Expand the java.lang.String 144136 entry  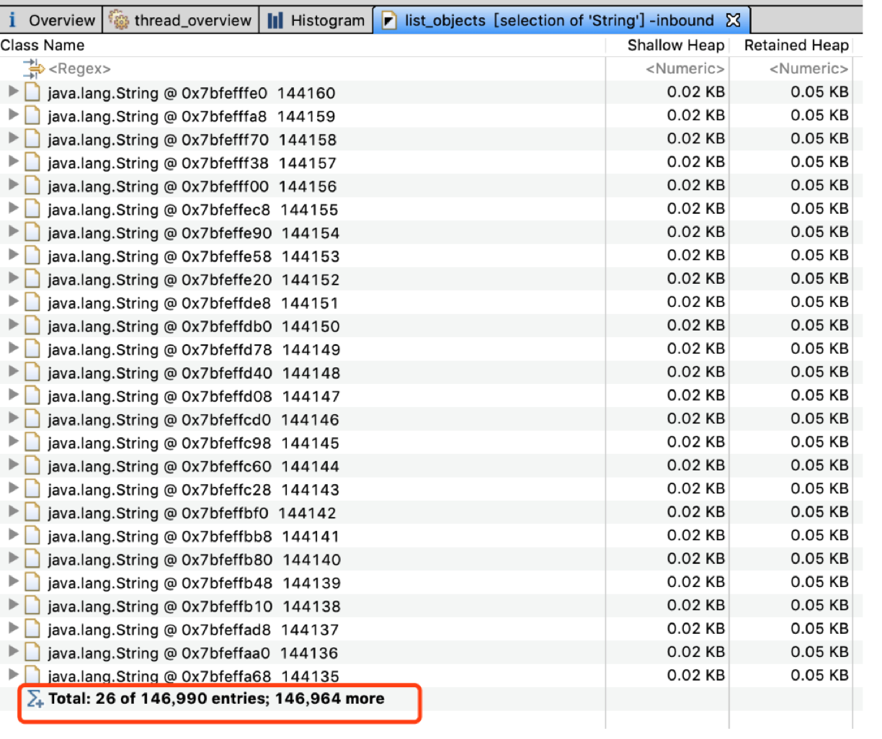[x=13, y=652]
